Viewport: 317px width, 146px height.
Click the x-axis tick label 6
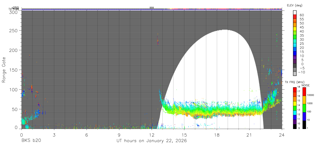(86, 135)
